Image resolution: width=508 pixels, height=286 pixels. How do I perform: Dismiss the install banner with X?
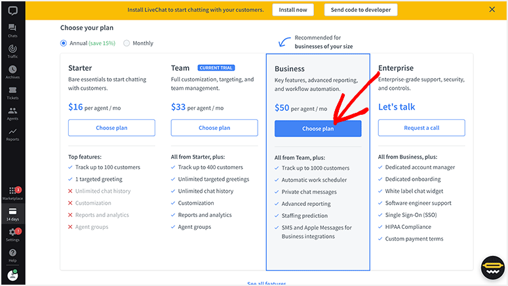(492, 9)
